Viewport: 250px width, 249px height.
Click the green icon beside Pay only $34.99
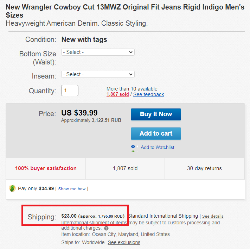12,188
